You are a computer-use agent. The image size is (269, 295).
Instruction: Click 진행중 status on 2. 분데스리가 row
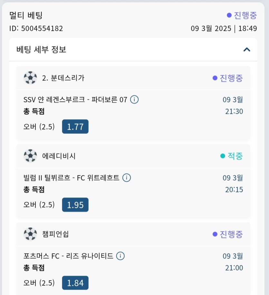coord(228,78)
